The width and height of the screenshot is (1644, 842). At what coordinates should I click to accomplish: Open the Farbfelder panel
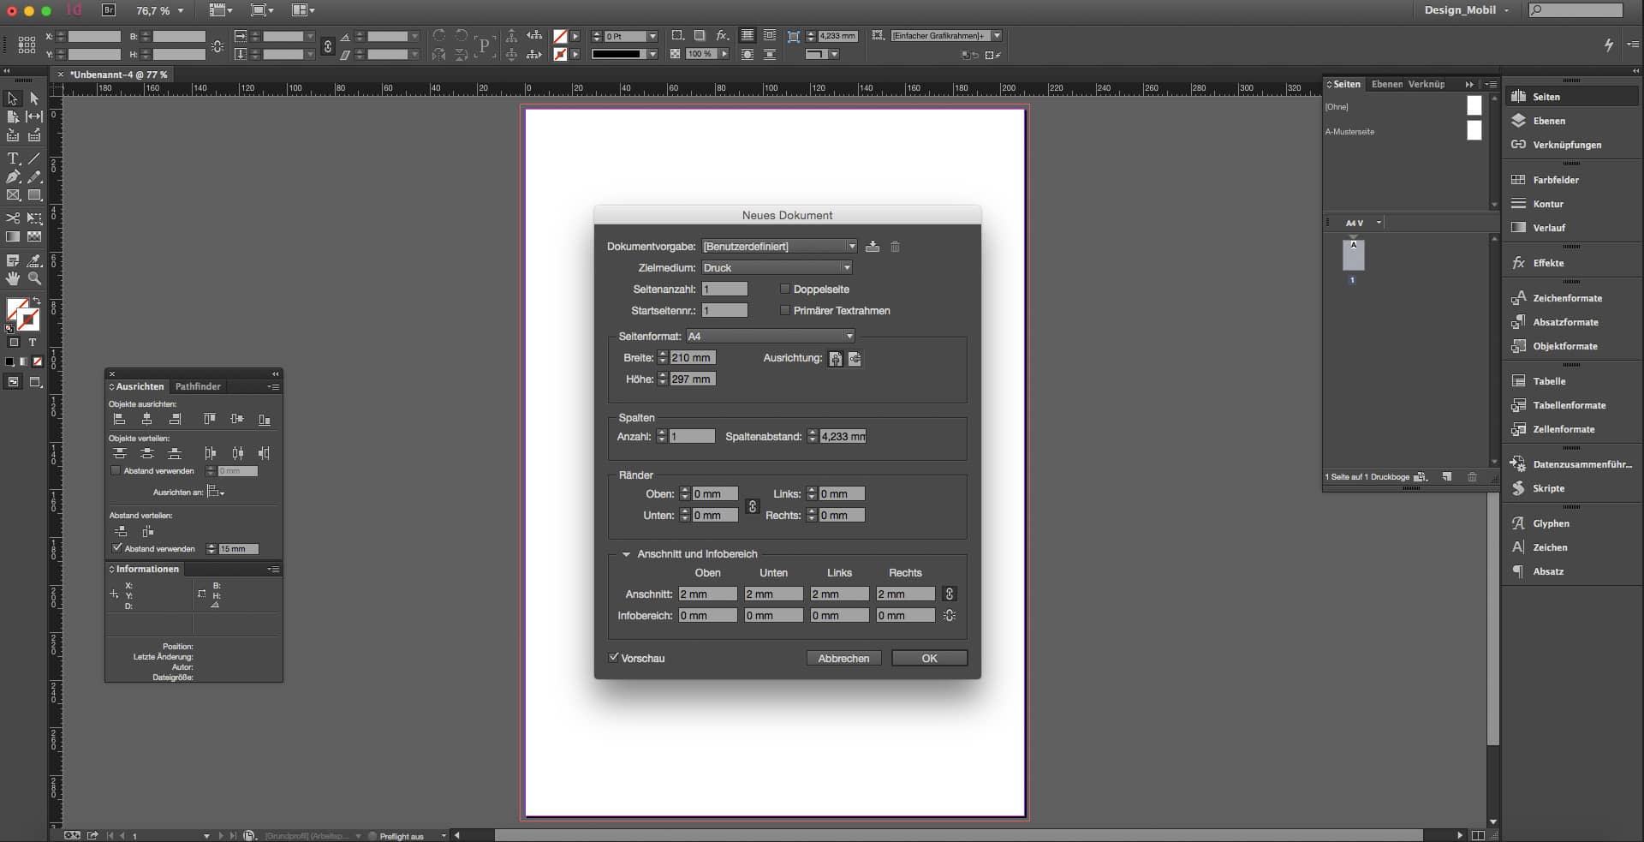coord(1555,180)
